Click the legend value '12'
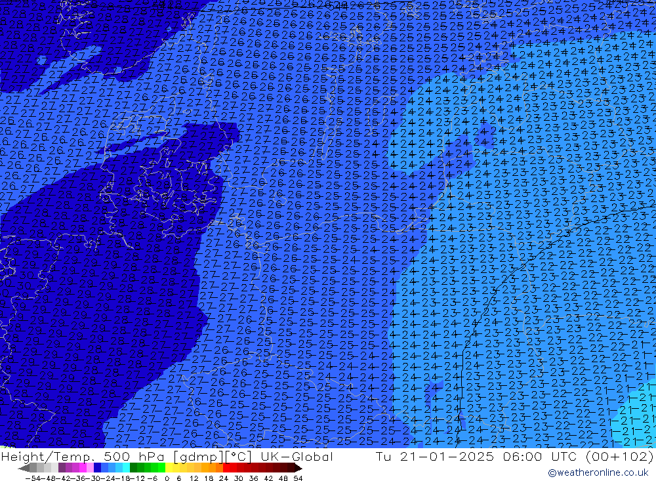This screenshot has width=656, height=481. (x=194, y=478)
